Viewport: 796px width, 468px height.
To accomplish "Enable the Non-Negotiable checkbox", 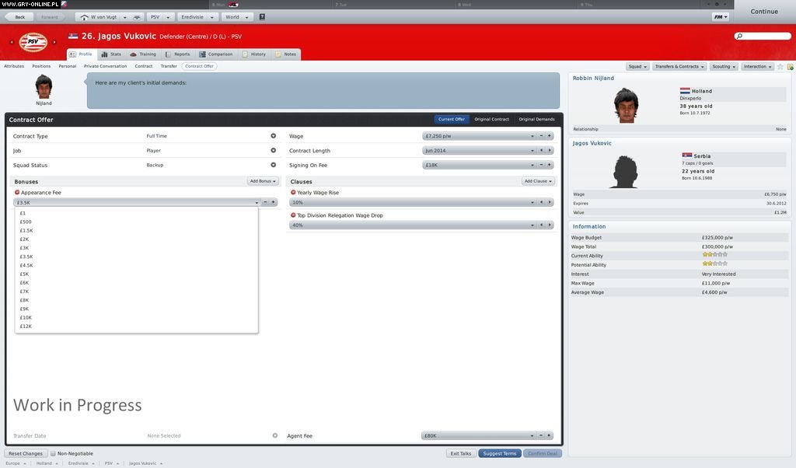I will click(x=51, y=453).
